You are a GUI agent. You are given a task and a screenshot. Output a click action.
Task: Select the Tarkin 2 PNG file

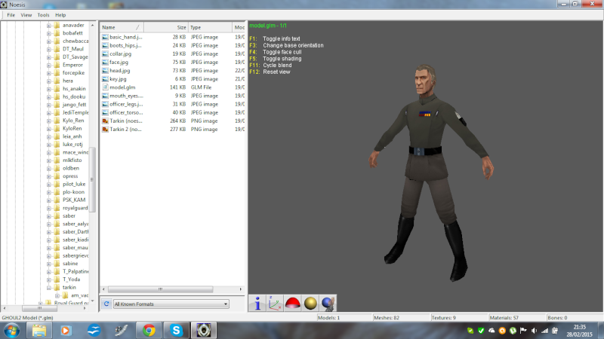click(x=125, y=129)
